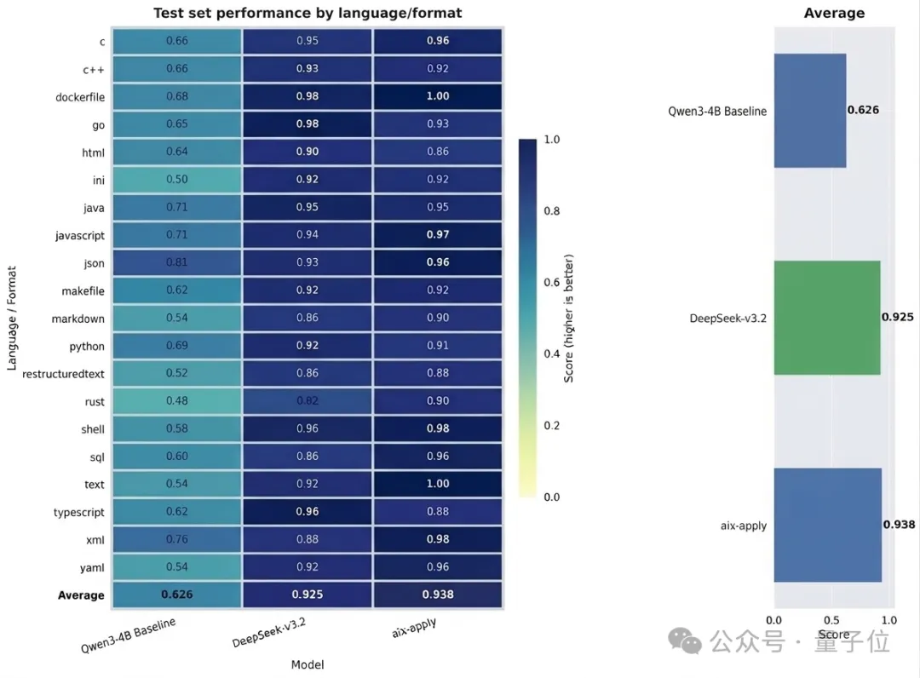Select the Qwen3-4B Baseline average bar
The width and height of the screenshot is (920, 678).
point(809,111)
